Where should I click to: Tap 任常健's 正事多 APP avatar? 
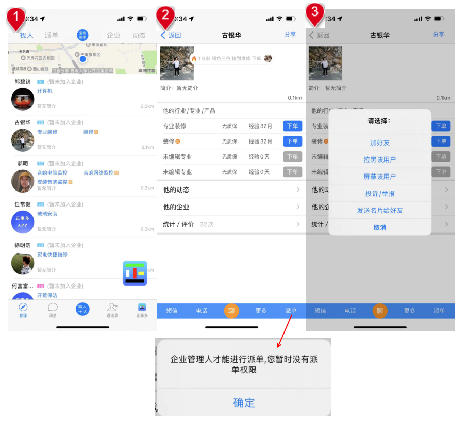tap(23, 222)
